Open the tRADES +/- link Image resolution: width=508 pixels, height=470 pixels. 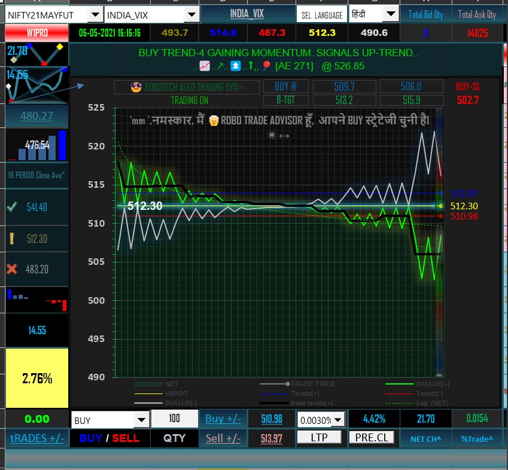[x=37, y=438]
